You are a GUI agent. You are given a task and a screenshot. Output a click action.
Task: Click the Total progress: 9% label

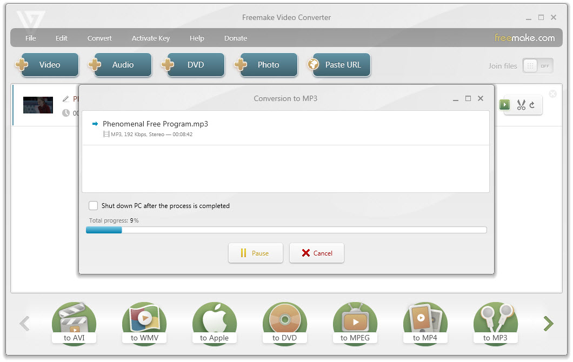click(x=114, y=220)
